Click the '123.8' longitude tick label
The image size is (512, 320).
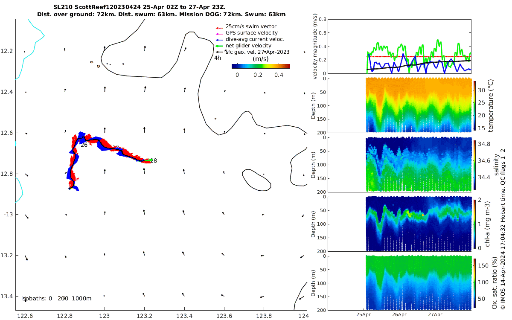264,316
